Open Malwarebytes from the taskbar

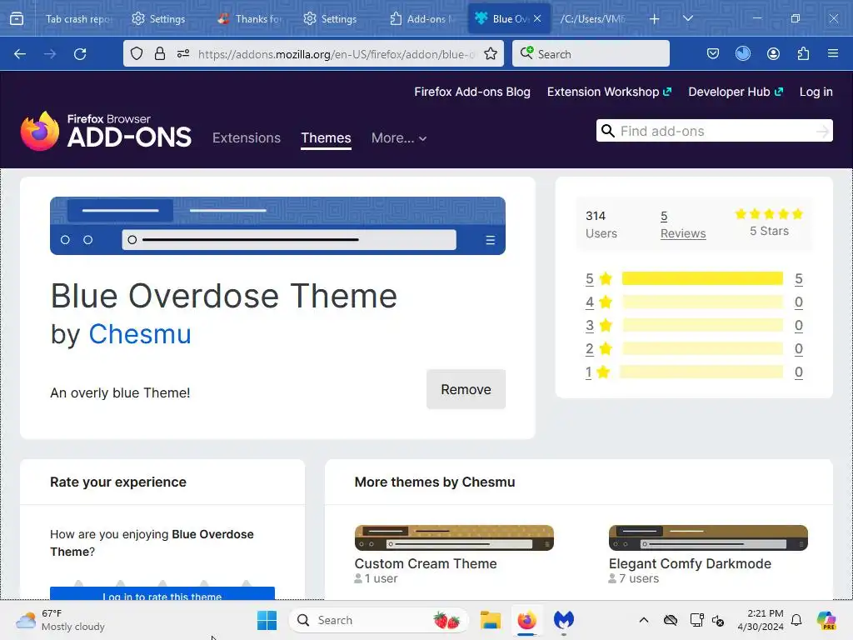pos(564,620)
